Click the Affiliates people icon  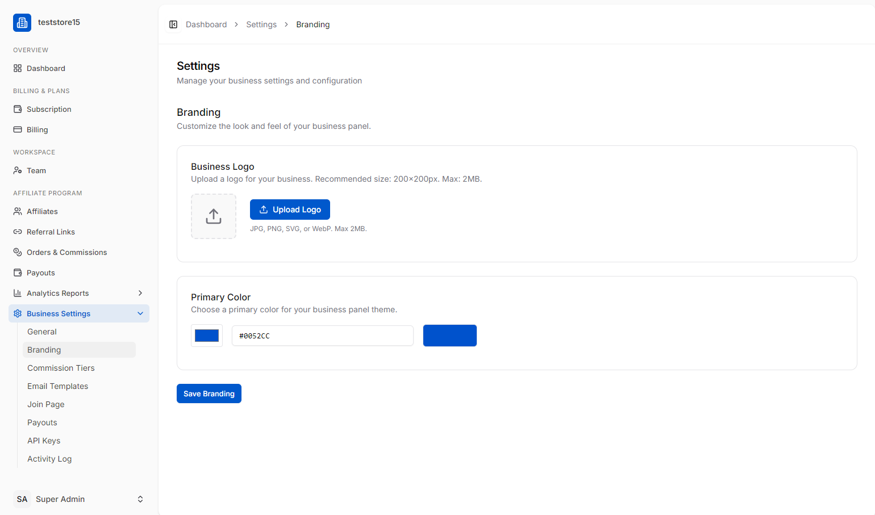click(x=18, y=211)
